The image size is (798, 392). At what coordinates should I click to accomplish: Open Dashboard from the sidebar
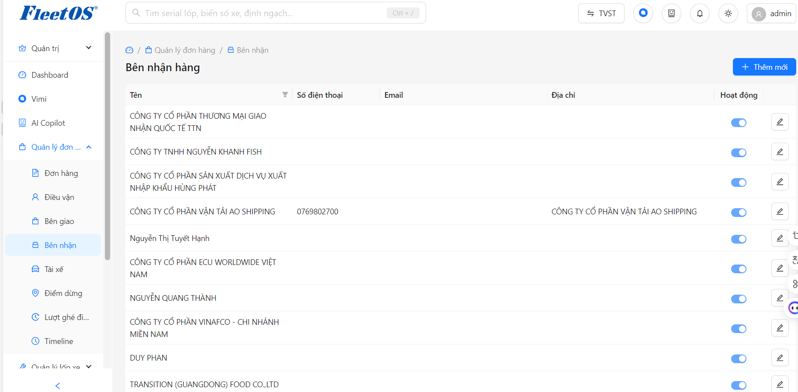53,75
